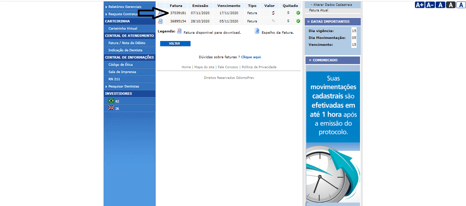This screenshot has width=466, height=206.
Task: Select Indicação de Dentista menu item
Action: tap(125, 50)
